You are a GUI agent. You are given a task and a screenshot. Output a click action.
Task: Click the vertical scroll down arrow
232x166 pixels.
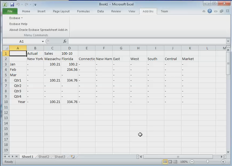(228, 152)
